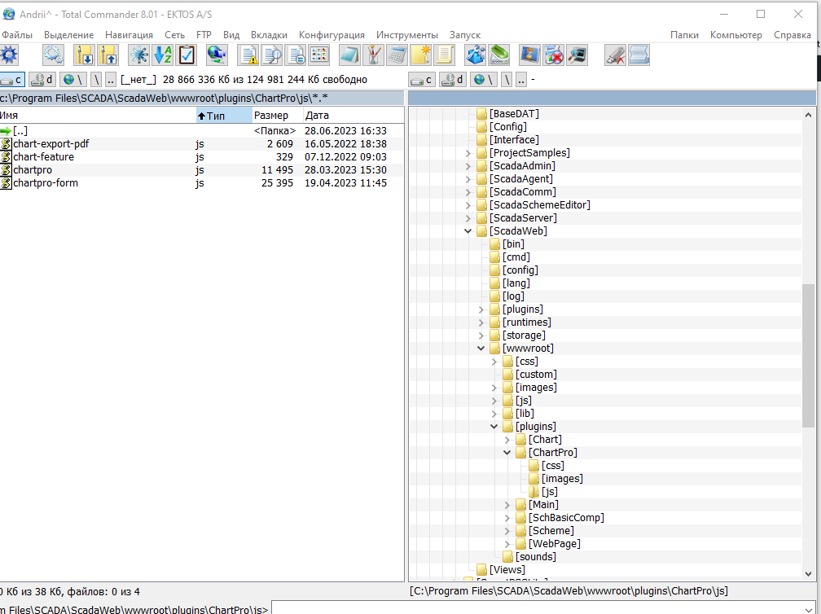Open the Инструменты menu
Viewport: 821px width, 614px height.
pyautogui.click(x=407, y=35)
